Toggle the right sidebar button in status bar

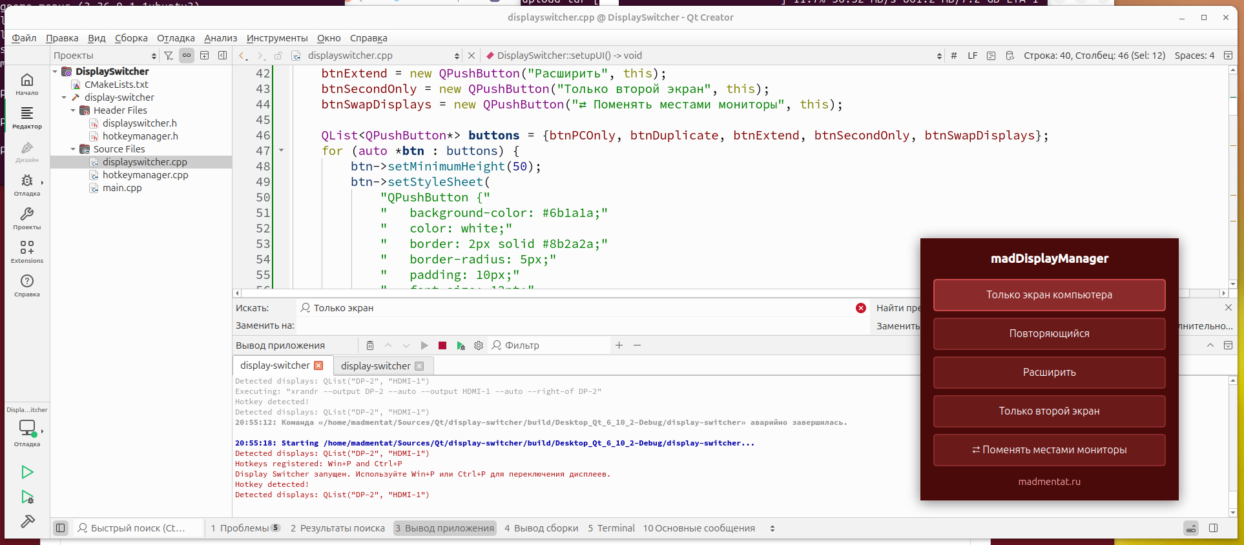coord(1213,528)
